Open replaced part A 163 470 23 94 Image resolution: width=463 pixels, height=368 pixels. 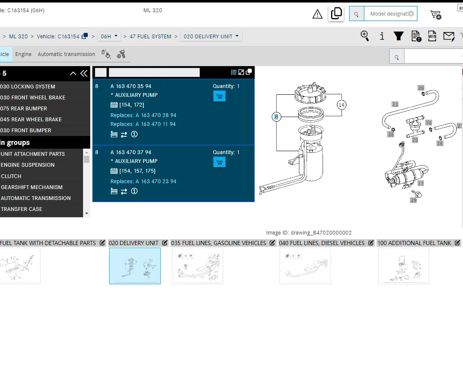156,181
